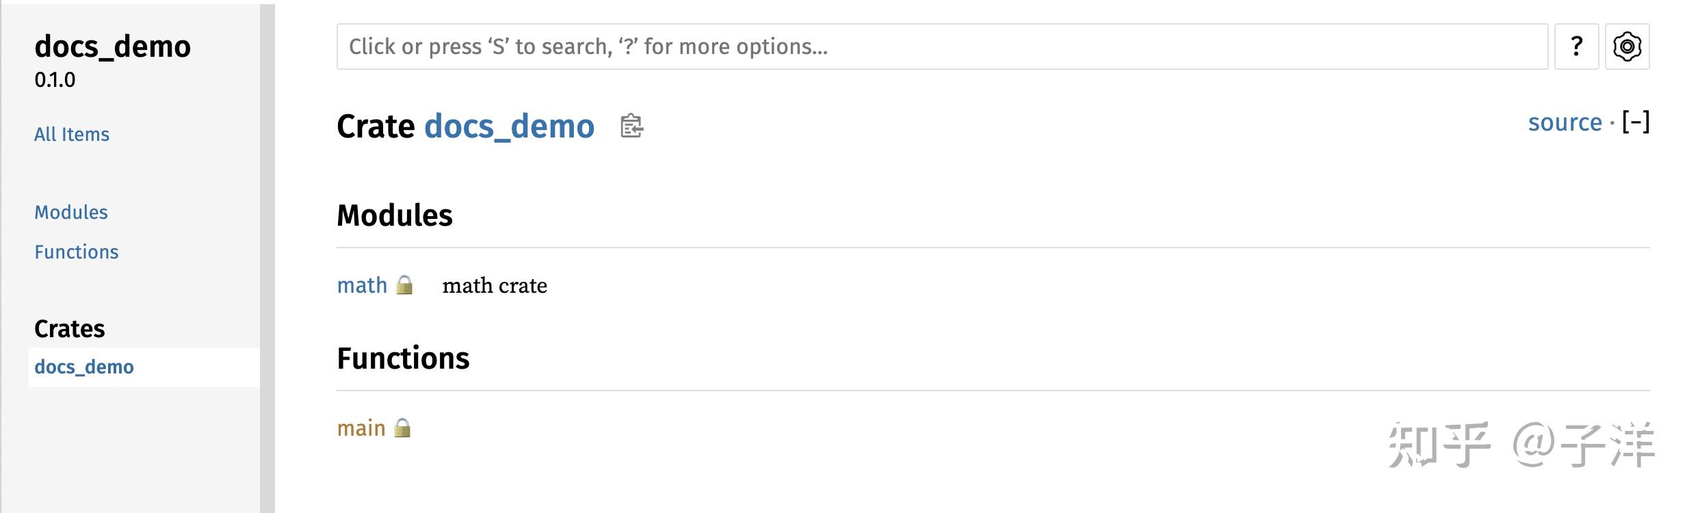Open the source link
This screenshot has height=513, width=1698.
click(x=1565, y=122)
